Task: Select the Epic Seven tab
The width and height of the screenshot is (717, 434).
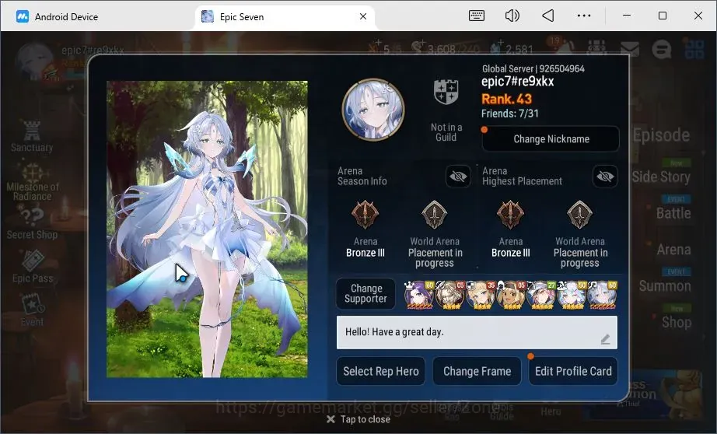Action: [x=284, y=17]
